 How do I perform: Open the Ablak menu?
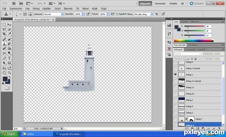95,9
